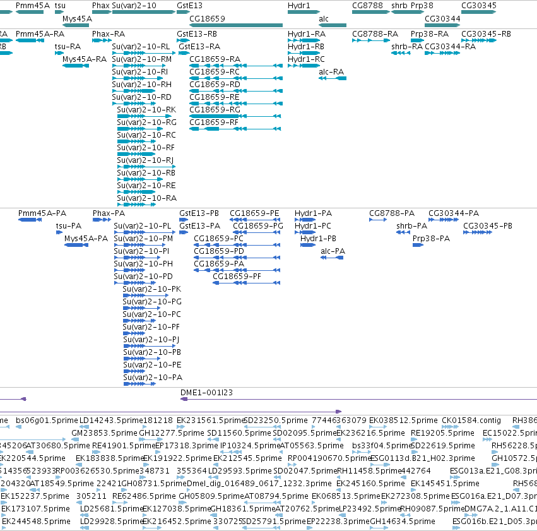Select the CG18659-PE protein label

(x=254, y=213)
